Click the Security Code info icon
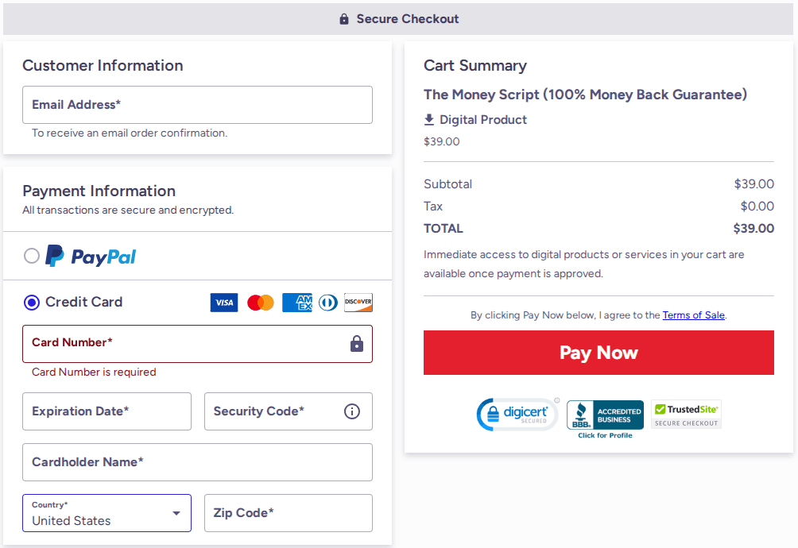 click(x=351, y=411)
